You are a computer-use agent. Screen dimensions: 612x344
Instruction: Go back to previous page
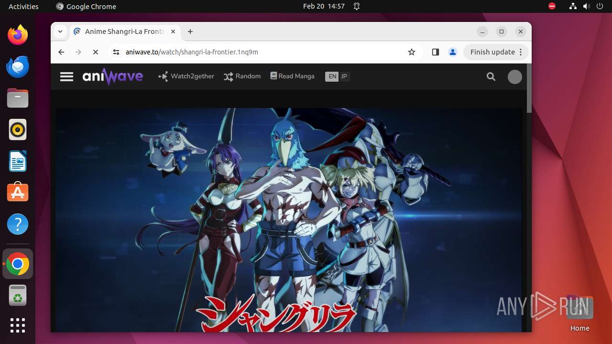[x=61, y=52]
